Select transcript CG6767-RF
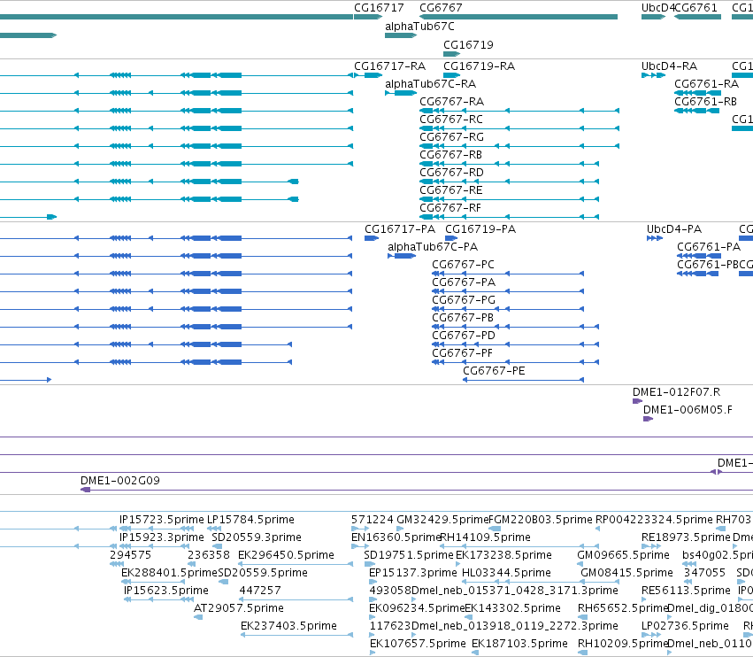 point(450,207)
